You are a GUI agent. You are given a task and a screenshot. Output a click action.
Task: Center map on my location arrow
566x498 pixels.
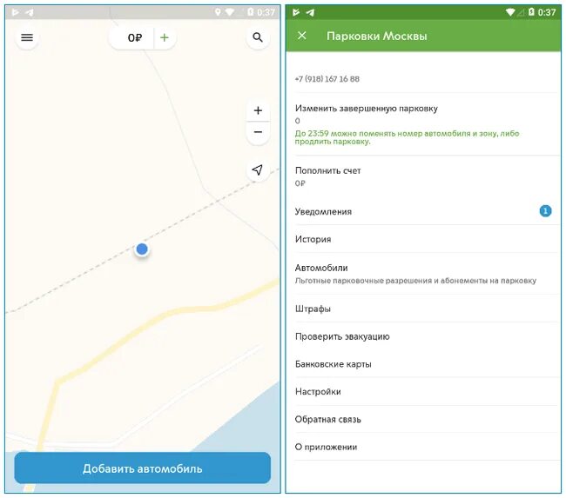click(x=258, y=169)
